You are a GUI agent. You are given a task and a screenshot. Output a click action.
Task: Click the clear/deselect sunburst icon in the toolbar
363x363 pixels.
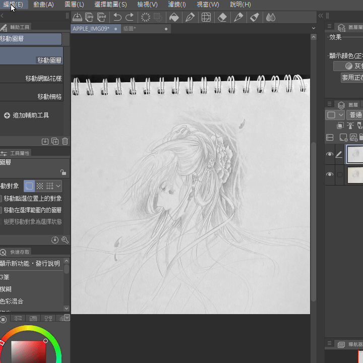click(146, 17)
